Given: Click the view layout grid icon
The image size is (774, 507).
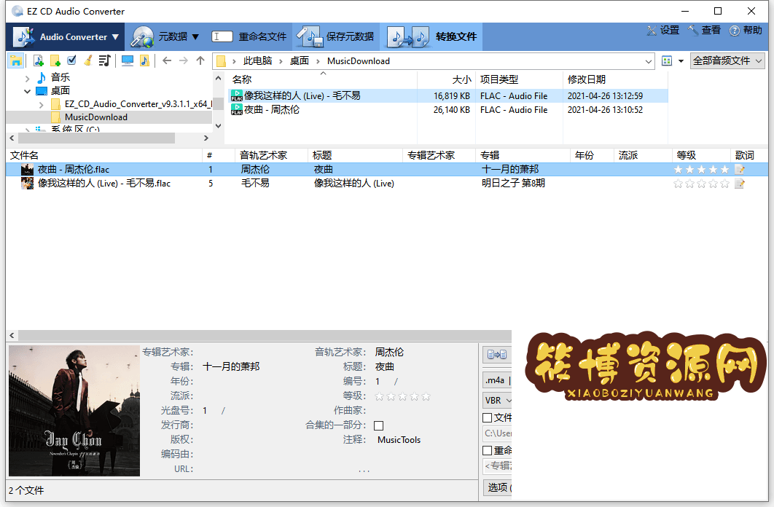Looking at the screenshot, I should (667, 60).
